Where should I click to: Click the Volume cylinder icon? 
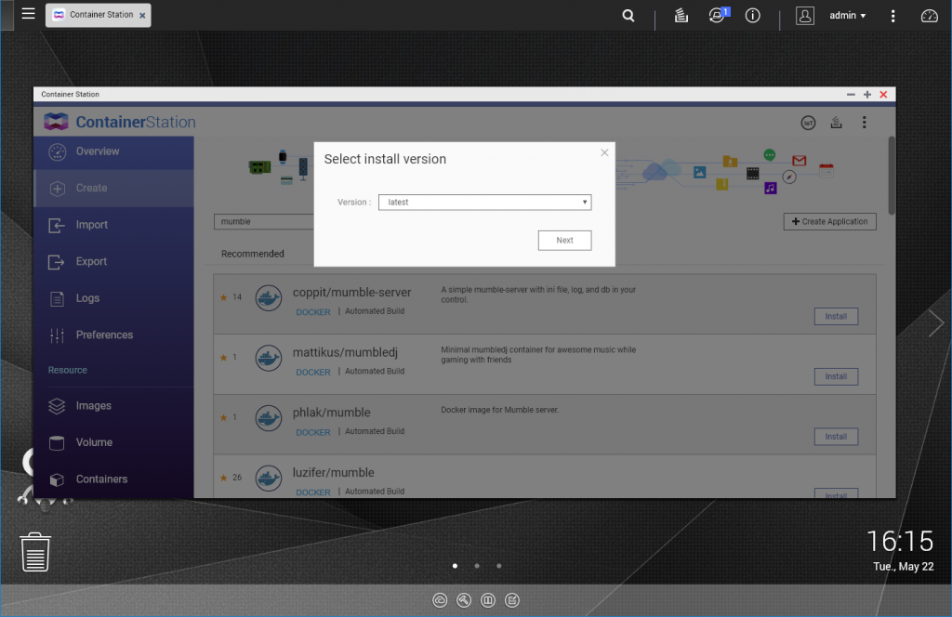(x=57, y=443)
